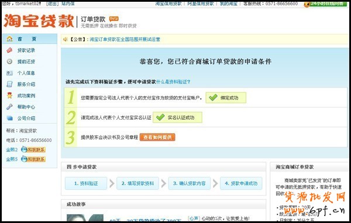351x223 pixels.
Task: Click the star medal icon for 成功案例
Action: [x=9, y=95]
